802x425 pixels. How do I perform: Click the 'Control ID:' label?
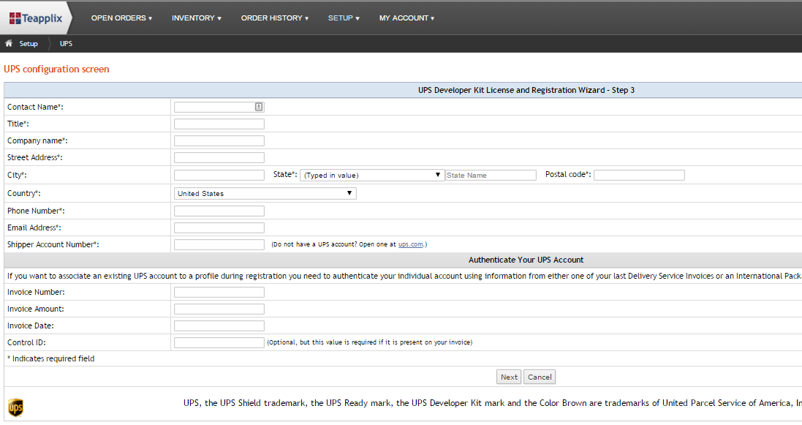pyautogui.click(x=26, y=342)
